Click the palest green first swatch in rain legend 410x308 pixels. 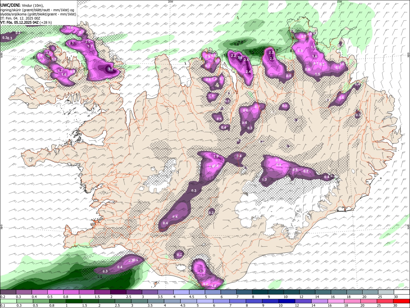click(x=9, y=301)
